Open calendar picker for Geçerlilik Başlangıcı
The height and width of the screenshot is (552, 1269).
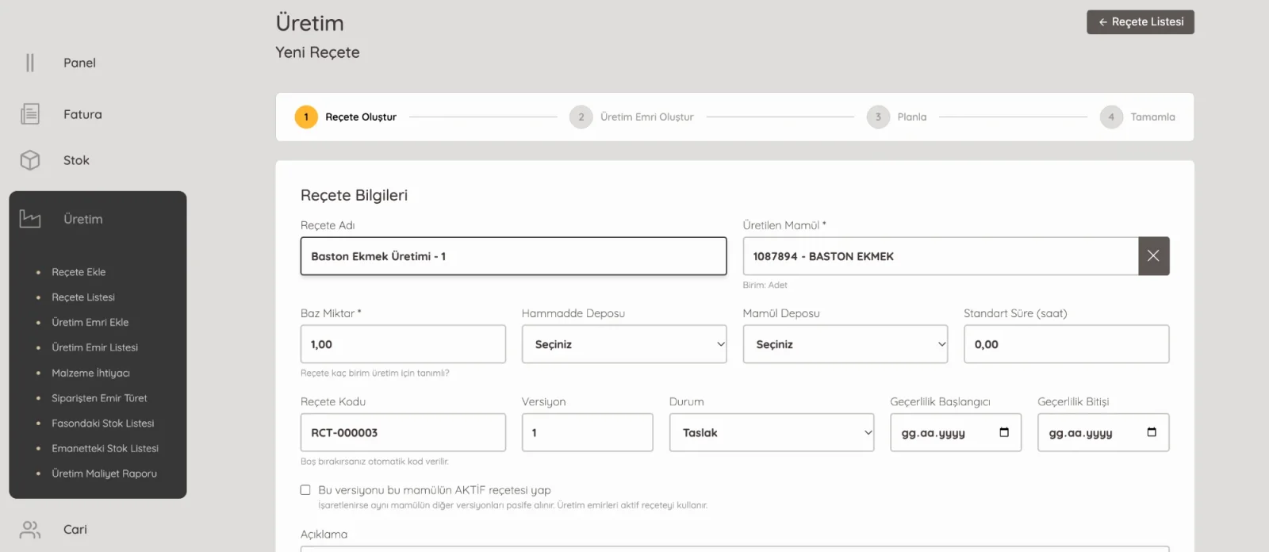pyautogui.click(x=1004, y=432)
